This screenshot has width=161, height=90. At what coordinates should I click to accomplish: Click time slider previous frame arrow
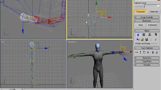point(1,89)
